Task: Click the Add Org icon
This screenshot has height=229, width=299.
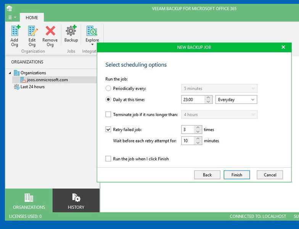Action: point(15,31)
